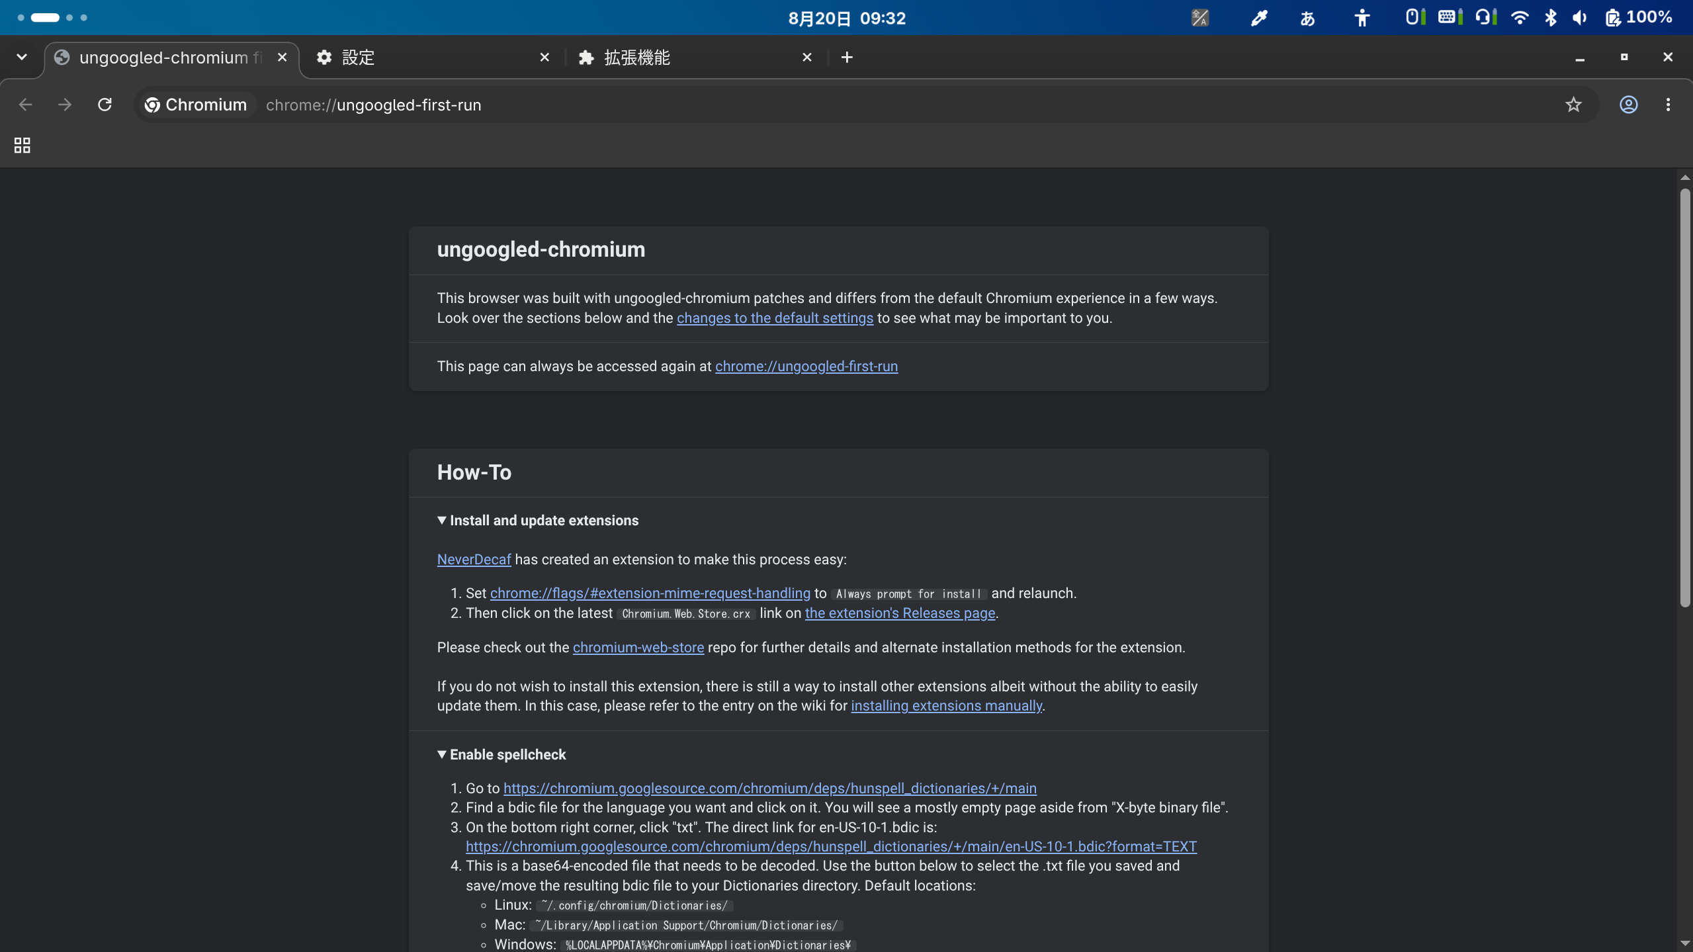Click the scrollbar up arrow
This screenshot has width=1693, height=952.
coord(1684,177)
